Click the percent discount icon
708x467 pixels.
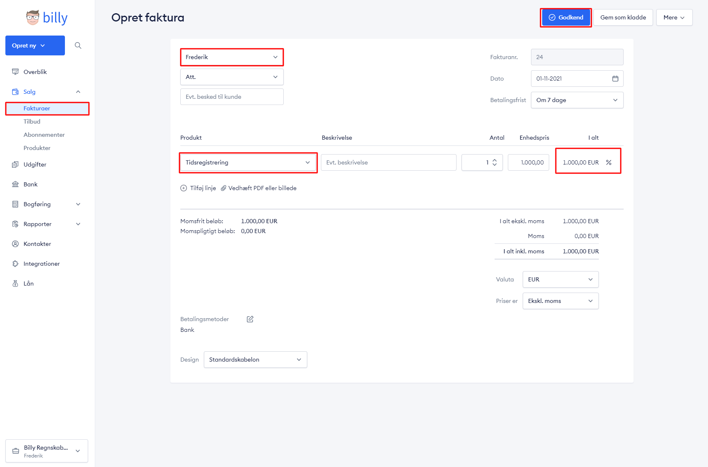(x=609, y=162)
